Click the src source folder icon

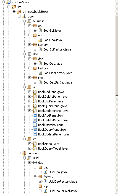click(14, 7)
